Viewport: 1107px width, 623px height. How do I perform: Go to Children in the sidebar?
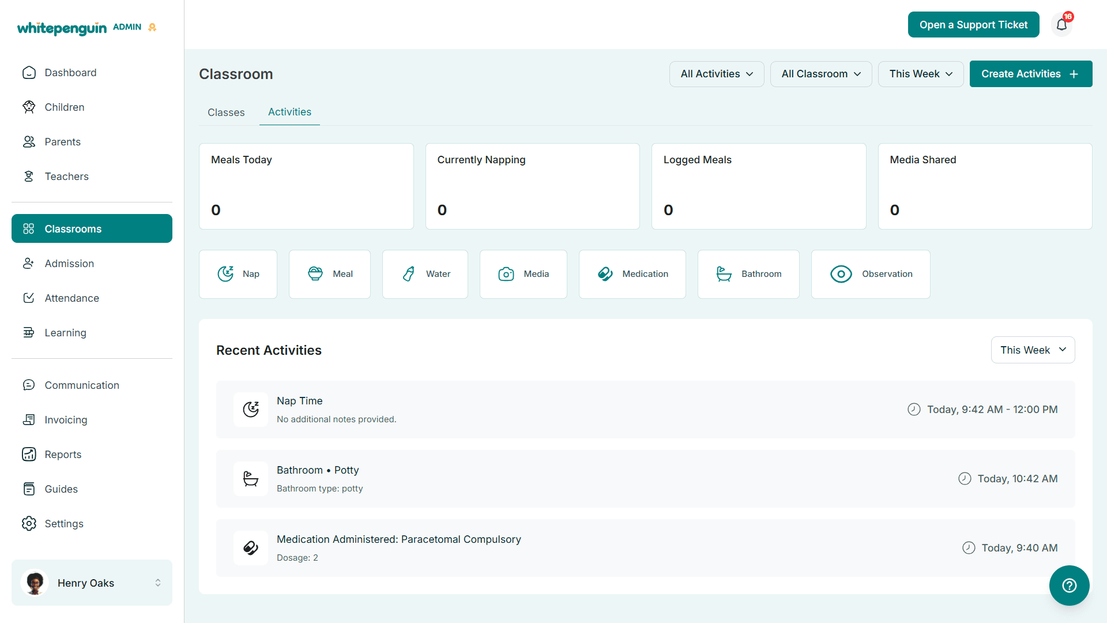[x=92, y=107]
